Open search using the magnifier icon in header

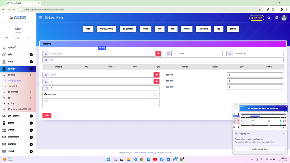pos(268,18)
